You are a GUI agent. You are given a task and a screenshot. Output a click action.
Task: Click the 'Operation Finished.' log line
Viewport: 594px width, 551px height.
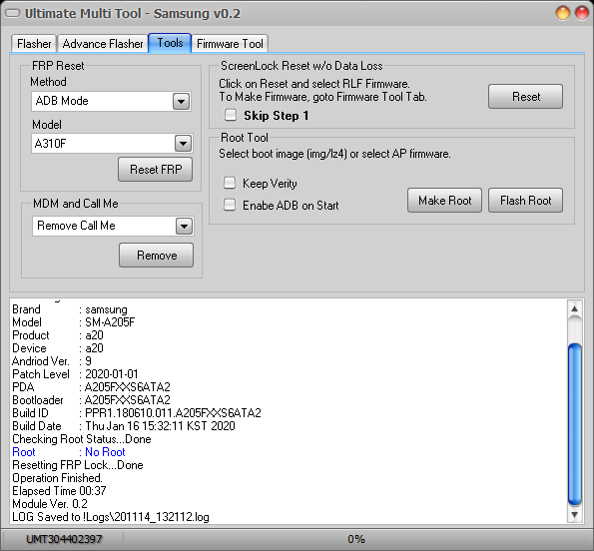57,478
